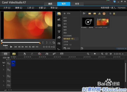
Task: Switch library to thumbnail view
Action: (114, 14)
